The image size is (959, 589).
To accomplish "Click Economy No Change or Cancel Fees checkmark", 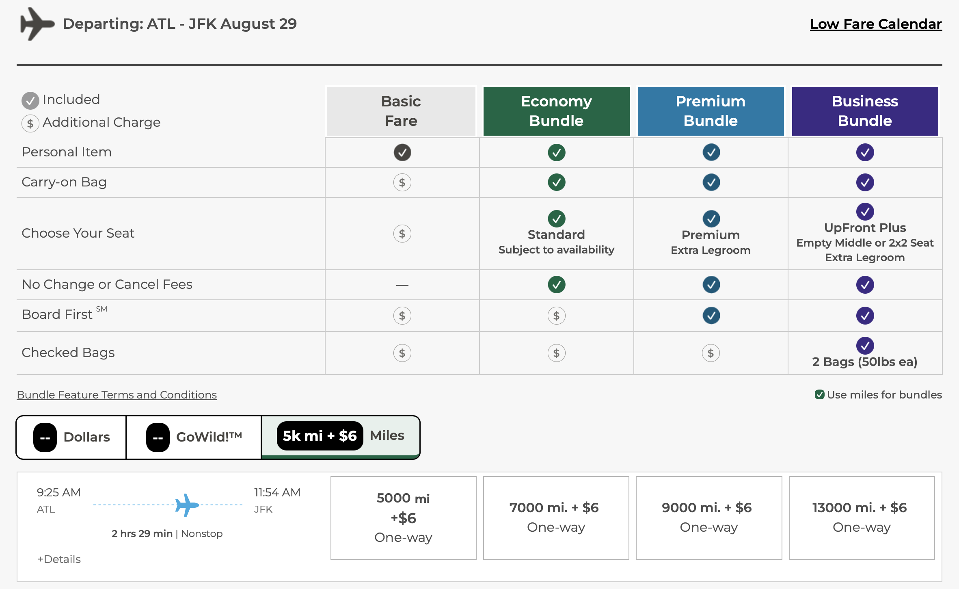I will pos(557,284).
